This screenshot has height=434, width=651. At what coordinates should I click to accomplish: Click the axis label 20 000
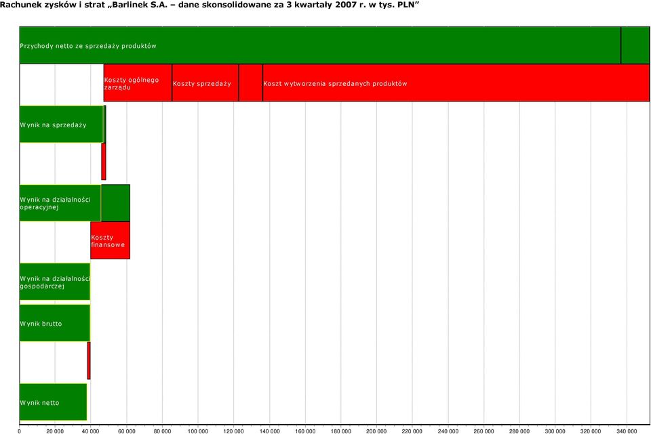pos(55,431)
